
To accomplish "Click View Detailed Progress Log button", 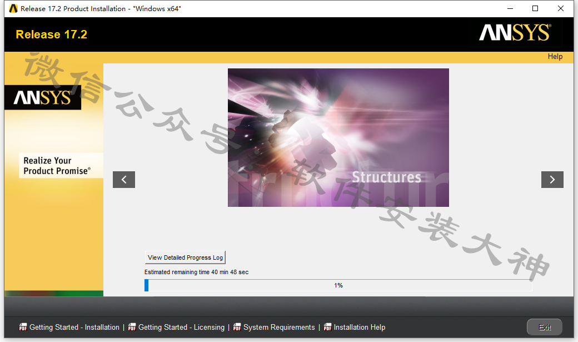I will (x=185, y=257).
